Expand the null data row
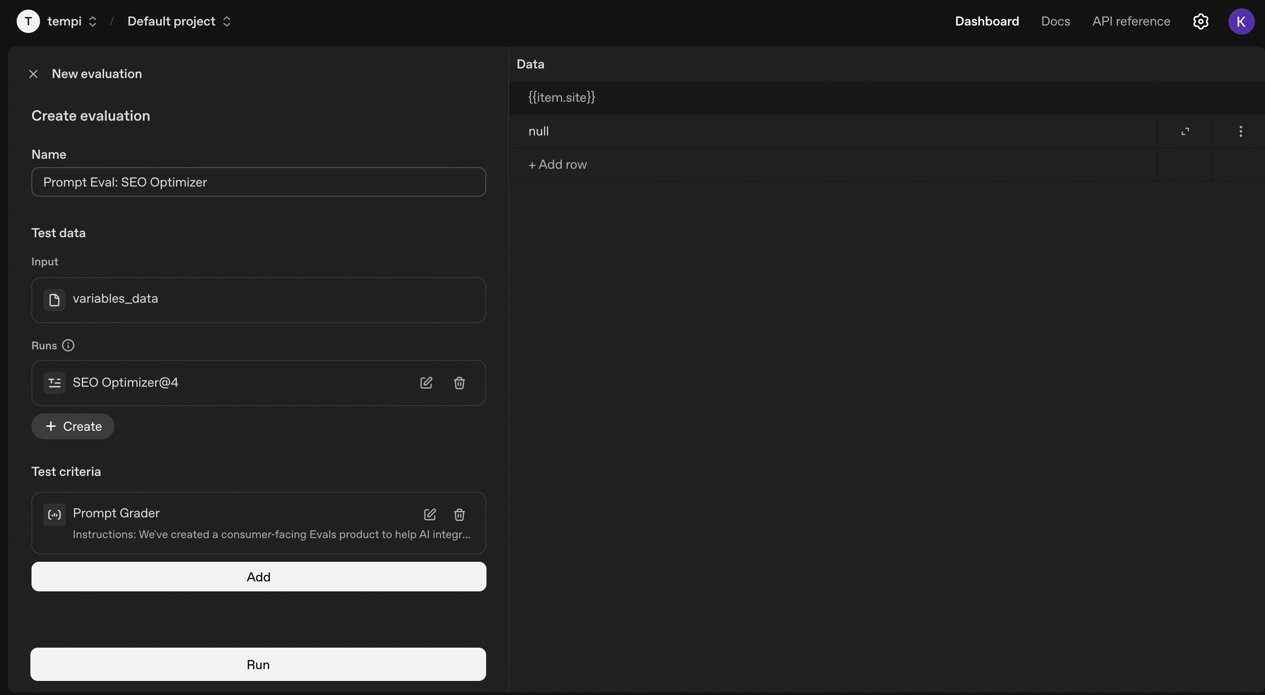The width and height of the screenshot is (1265, 695). 1185,131
